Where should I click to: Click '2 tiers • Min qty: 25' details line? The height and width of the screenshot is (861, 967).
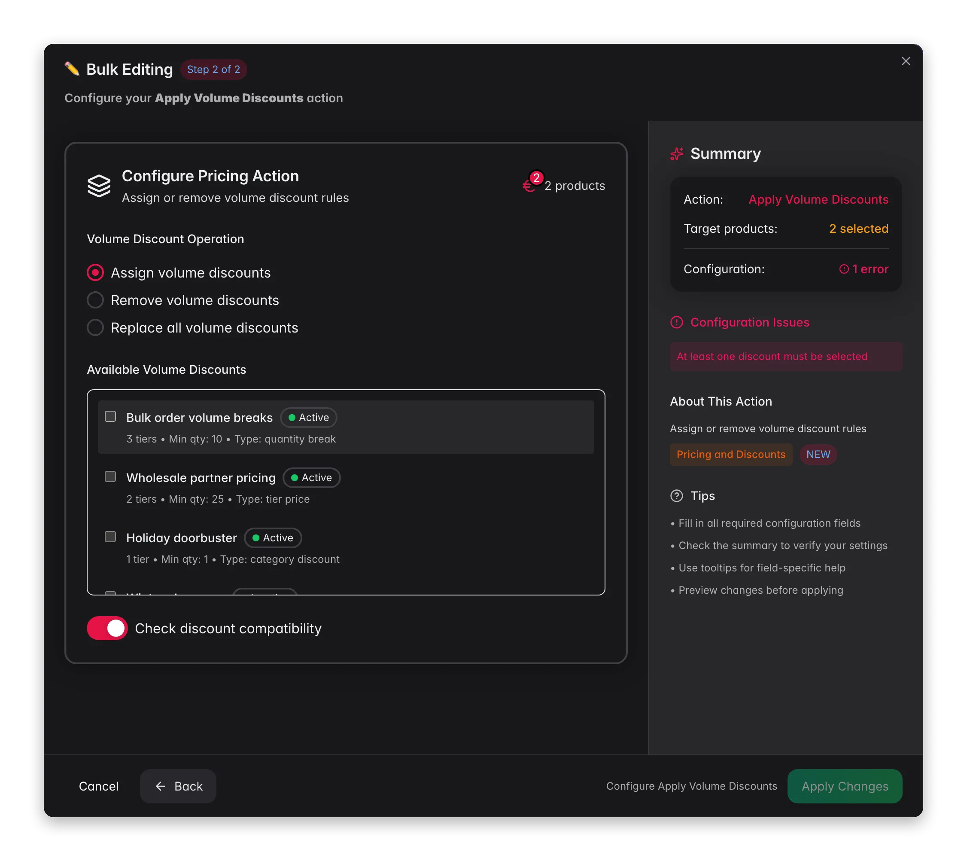(x=218, y=499)
